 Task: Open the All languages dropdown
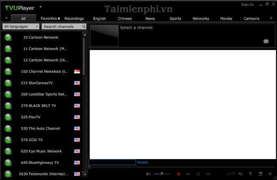click(21, 26)
